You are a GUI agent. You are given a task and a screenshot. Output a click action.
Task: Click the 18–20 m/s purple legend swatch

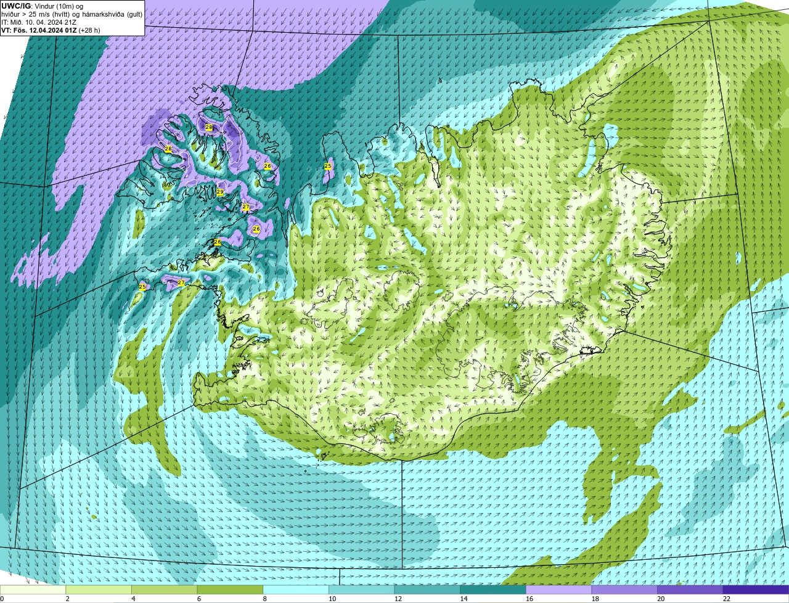tap(624, 590)
